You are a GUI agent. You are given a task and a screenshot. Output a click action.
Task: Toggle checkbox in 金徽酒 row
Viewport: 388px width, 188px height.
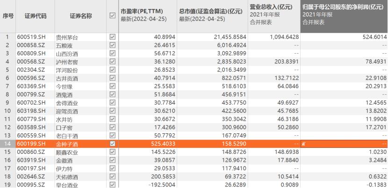(x=112, y=160)
